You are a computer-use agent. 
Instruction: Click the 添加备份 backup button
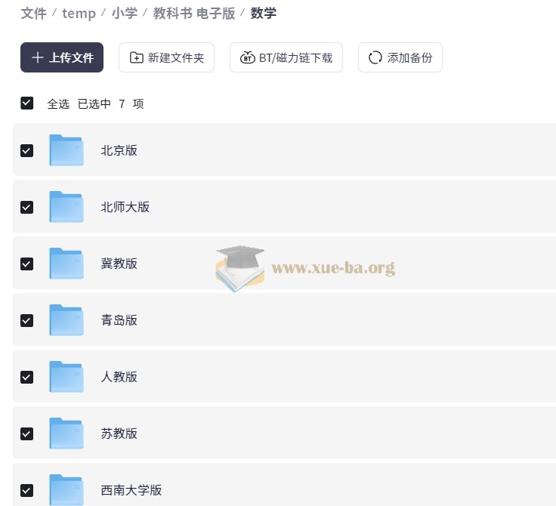[400, 57]
